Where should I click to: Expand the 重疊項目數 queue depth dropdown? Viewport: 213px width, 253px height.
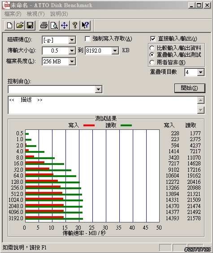(200, 72)
